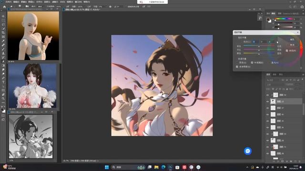Open the layer Fill dropdown
Viewport: 305px width, 171px height.
pos(298,89)
